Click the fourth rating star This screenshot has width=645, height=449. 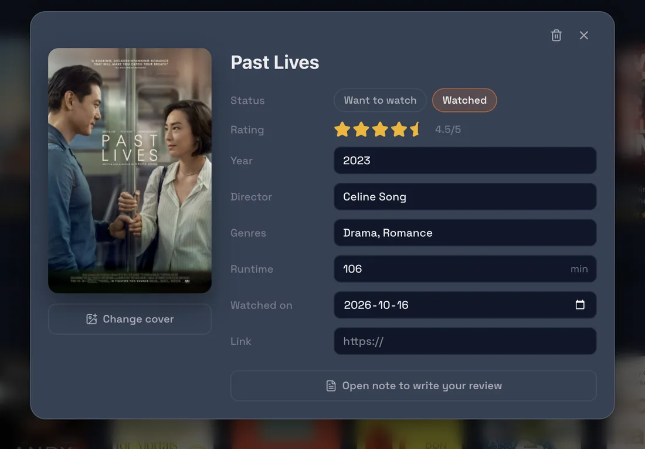pos(399,130)
